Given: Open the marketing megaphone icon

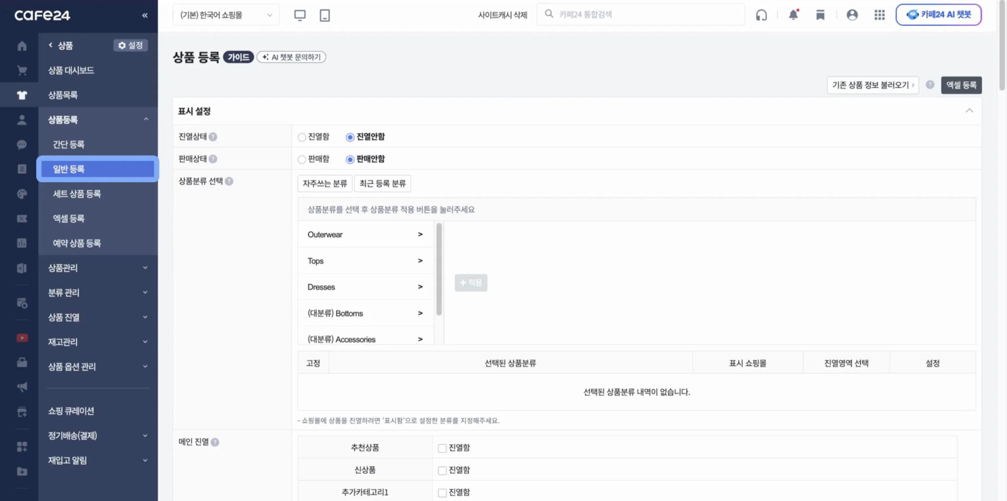Looking at the screenshot, I should pos(21,387).
